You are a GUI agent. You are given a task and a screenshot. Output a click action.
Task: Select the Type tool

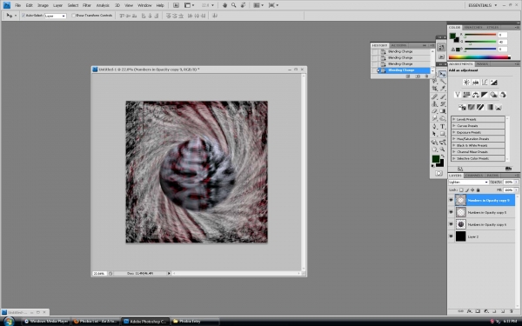[443, 126]
